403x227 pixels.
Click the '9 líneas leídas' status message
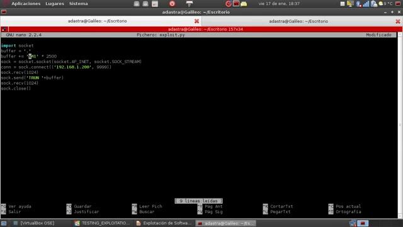[198, 201]
